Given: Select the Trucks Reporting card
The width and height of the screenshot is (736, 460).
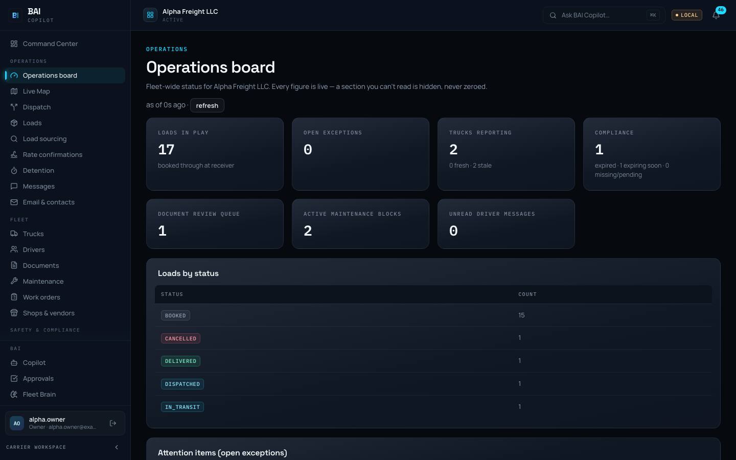Looking at the screenshot, I should point(506,154).
